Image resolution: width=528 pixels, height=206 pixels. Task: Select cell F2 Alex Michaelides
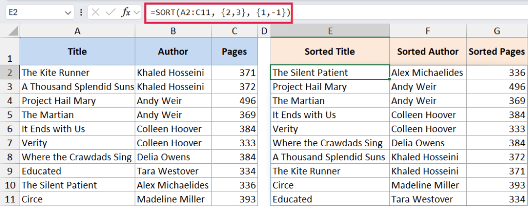tap(428, 73)
